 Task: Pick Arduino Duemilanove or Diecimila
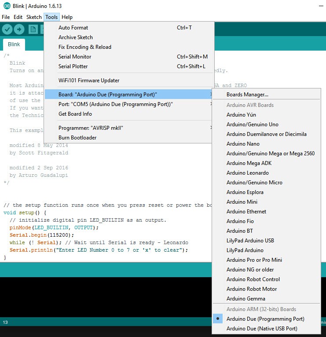pos(267,134)
